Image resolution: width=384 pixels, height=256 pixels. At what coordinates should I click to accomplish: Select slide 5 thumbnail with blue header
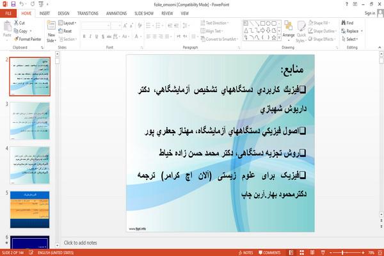coord(29,209)
